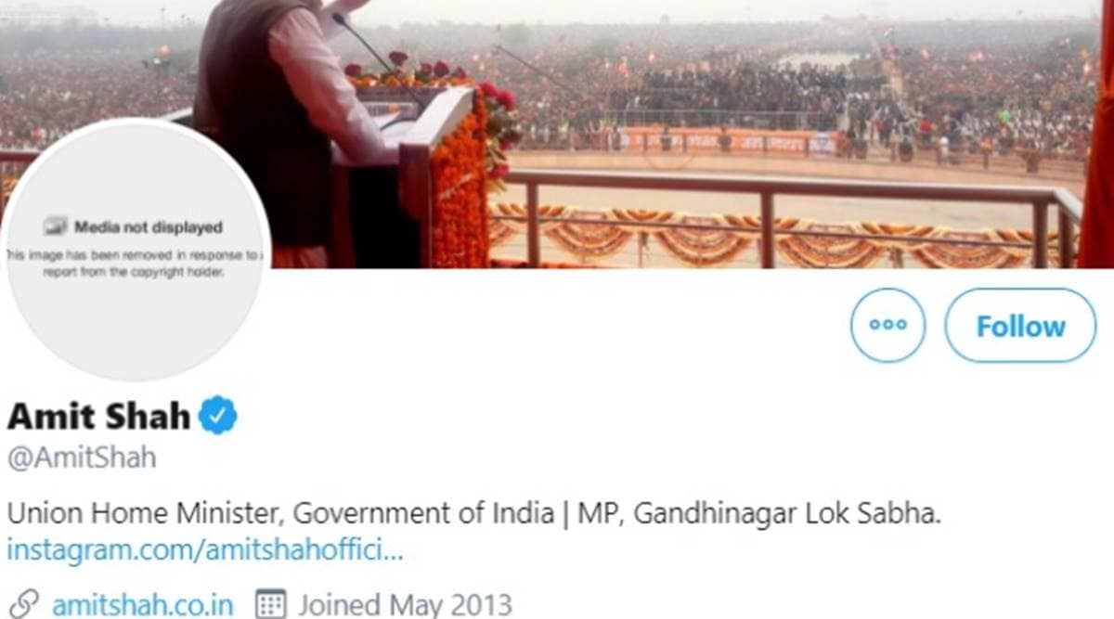This screenshot has width=1114, height=619.
Task: Visit the amitshah.co.in website link
Action: click(x=142, y=605)
